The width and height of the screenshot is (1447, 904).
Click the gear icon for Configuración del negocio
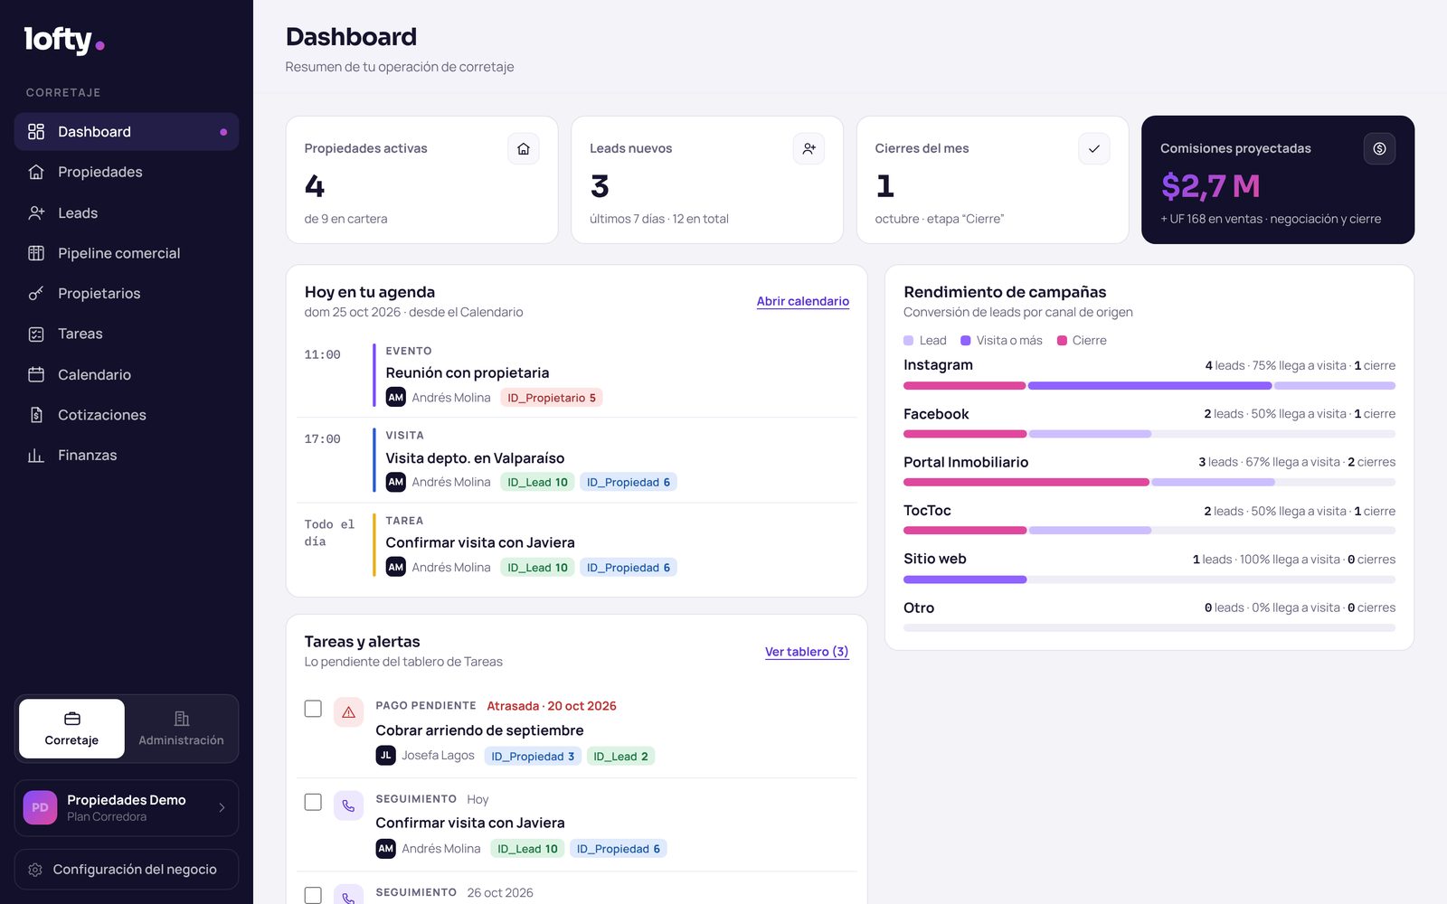tap(35, 870)
